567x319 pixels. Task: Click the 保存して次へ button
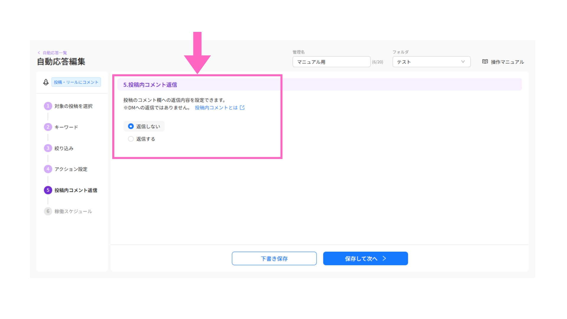pos(365,258)
